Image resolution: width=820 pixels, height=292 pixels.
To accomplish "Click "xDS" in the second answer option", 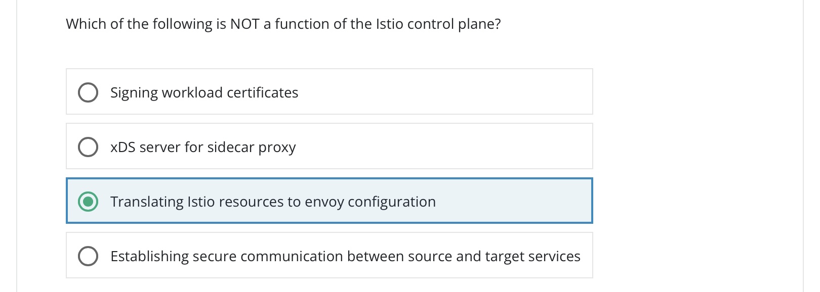I will 122,147.
